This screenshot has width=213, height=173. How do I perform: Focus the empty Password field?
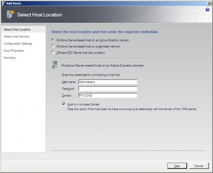108,89
